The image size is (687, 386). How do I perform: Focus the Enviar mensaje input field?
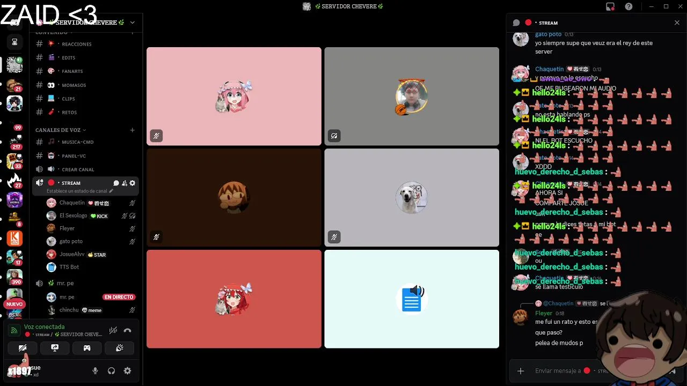572,370
